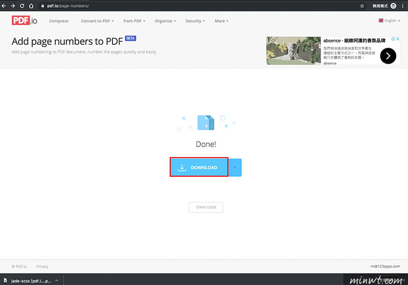Click the BETA badge
The width and height of the screenshot is (408, 285).
131,38
